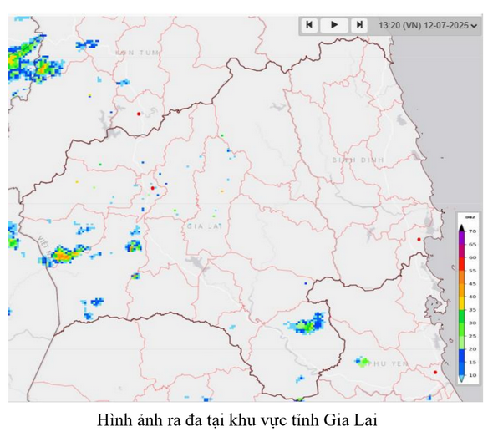This screenshot has width=498, height=437.
Task: Click the BINH DINH province label
Action: point(358,160)
